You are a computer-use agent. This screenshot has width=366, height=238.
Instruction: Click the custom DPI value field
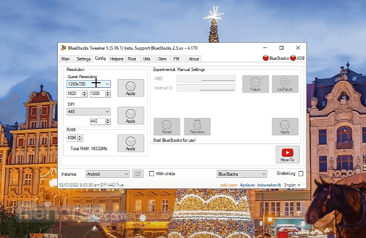pyautogui.click(x=98, y=122)
